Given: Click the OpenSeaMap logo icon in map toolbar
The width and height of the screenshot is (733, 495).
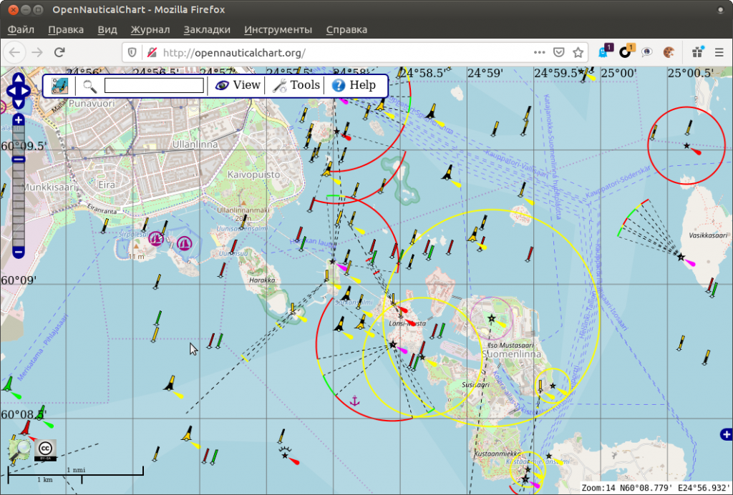Looking at the screenshot, I should point(60,86).
